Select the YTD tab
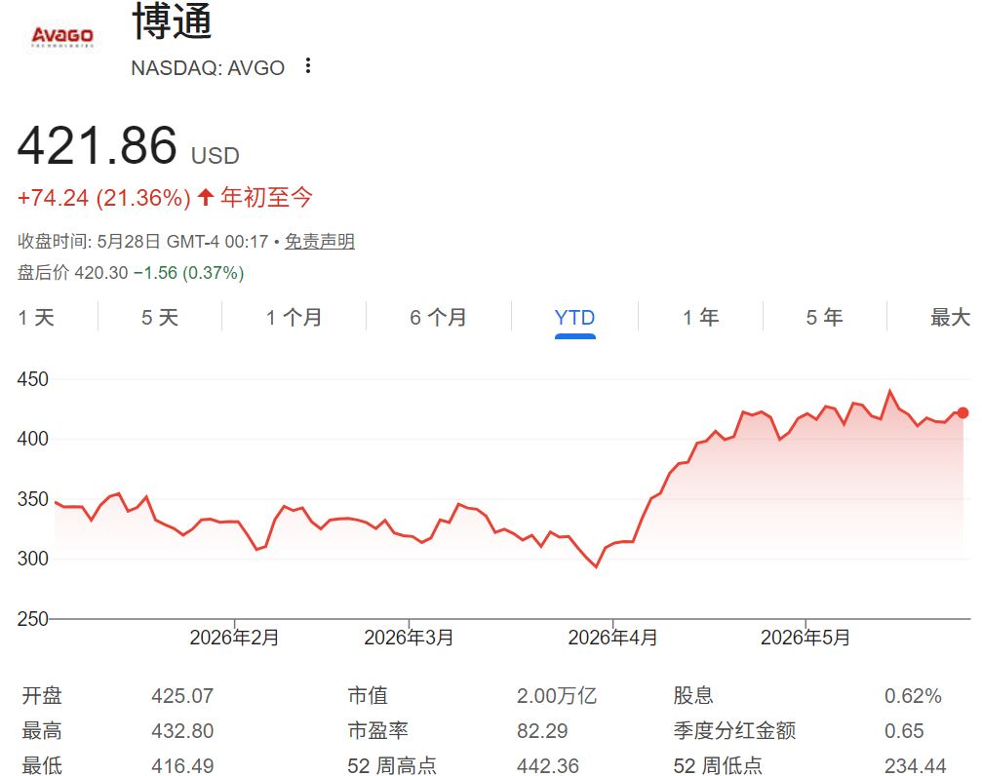Screen dimensions: 982x776 [574, 318]
